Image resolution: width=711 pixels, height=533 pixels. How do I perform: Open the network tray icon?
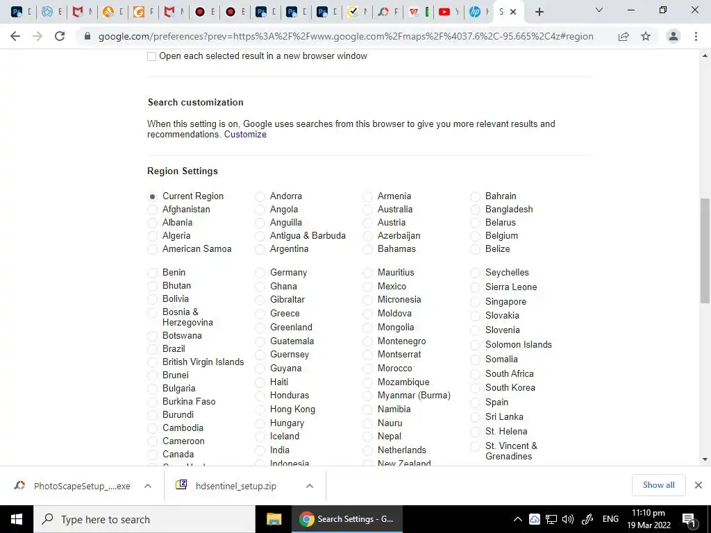(x=551, y=519)
